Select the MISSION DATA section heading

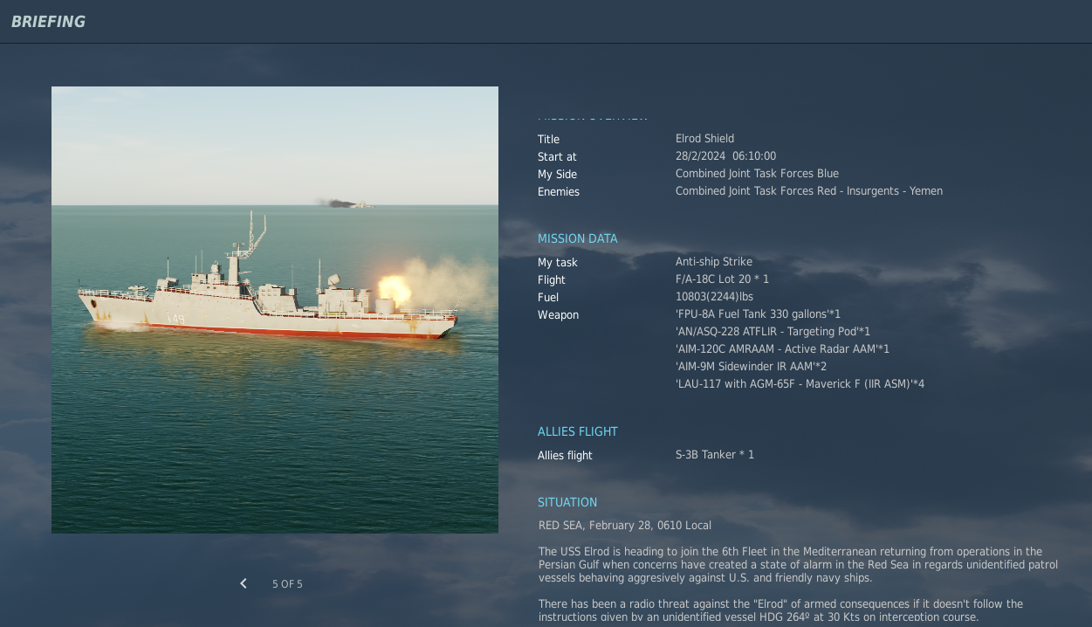(577, 238)
